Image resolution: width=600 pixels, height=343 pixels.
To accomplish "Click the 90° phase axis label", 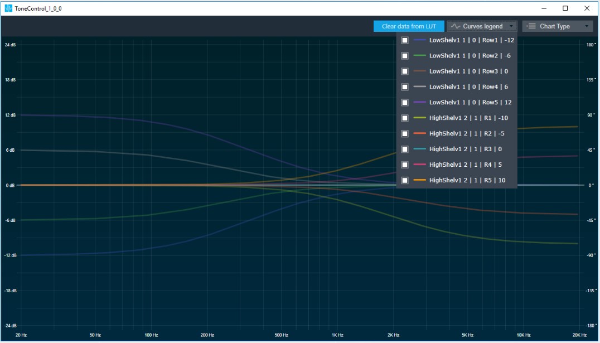I will [591, 115].
